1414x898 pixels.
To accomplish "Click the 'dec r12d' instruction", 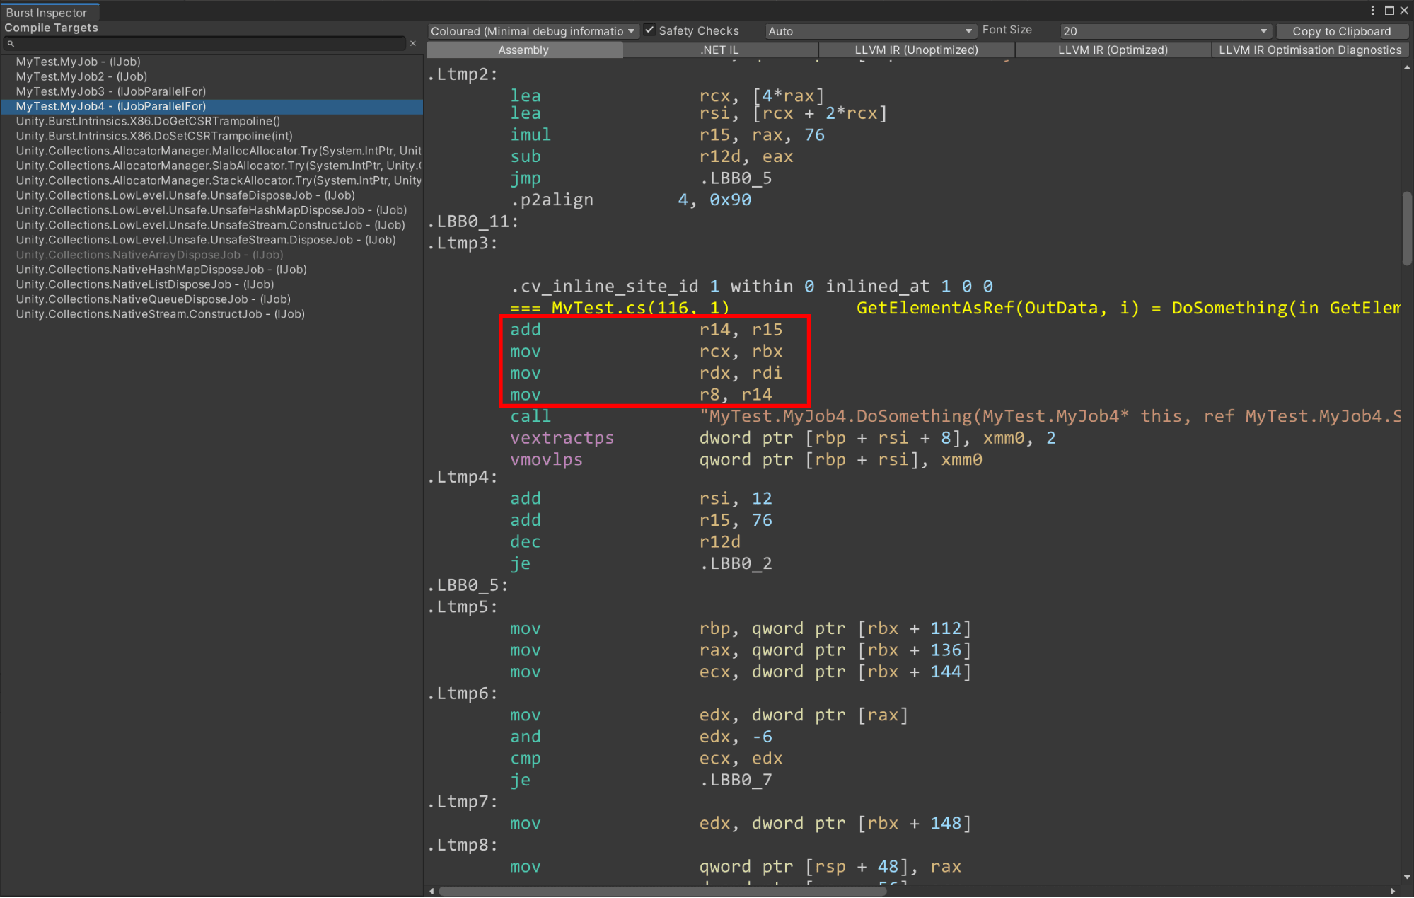I will click(625, 542).
